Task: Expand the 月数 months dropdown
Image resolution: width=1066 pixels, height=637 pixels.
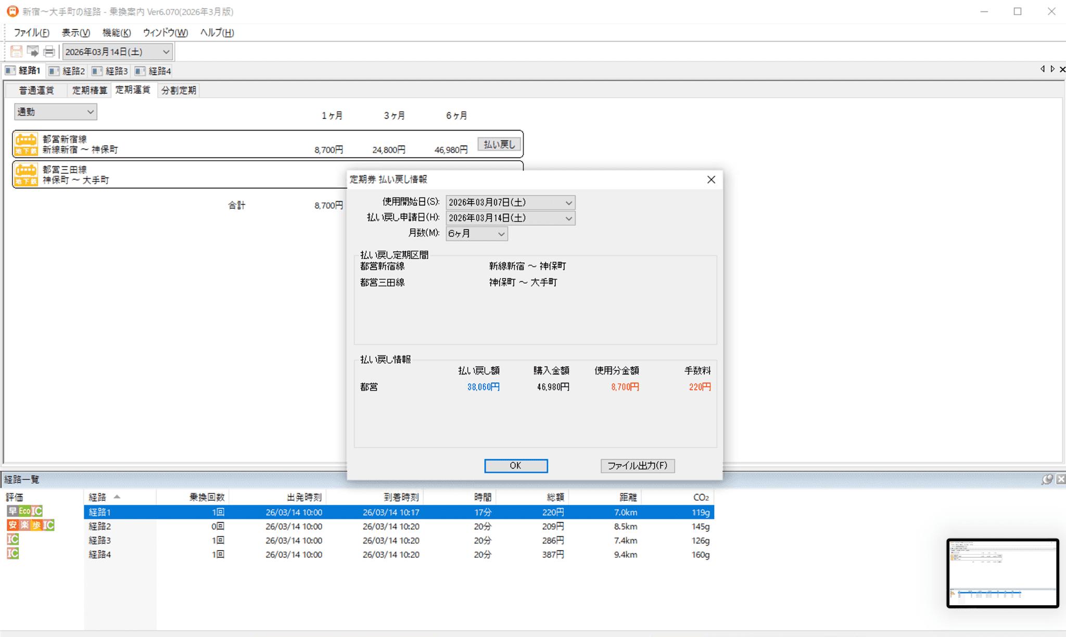Action: click(501, 234)
